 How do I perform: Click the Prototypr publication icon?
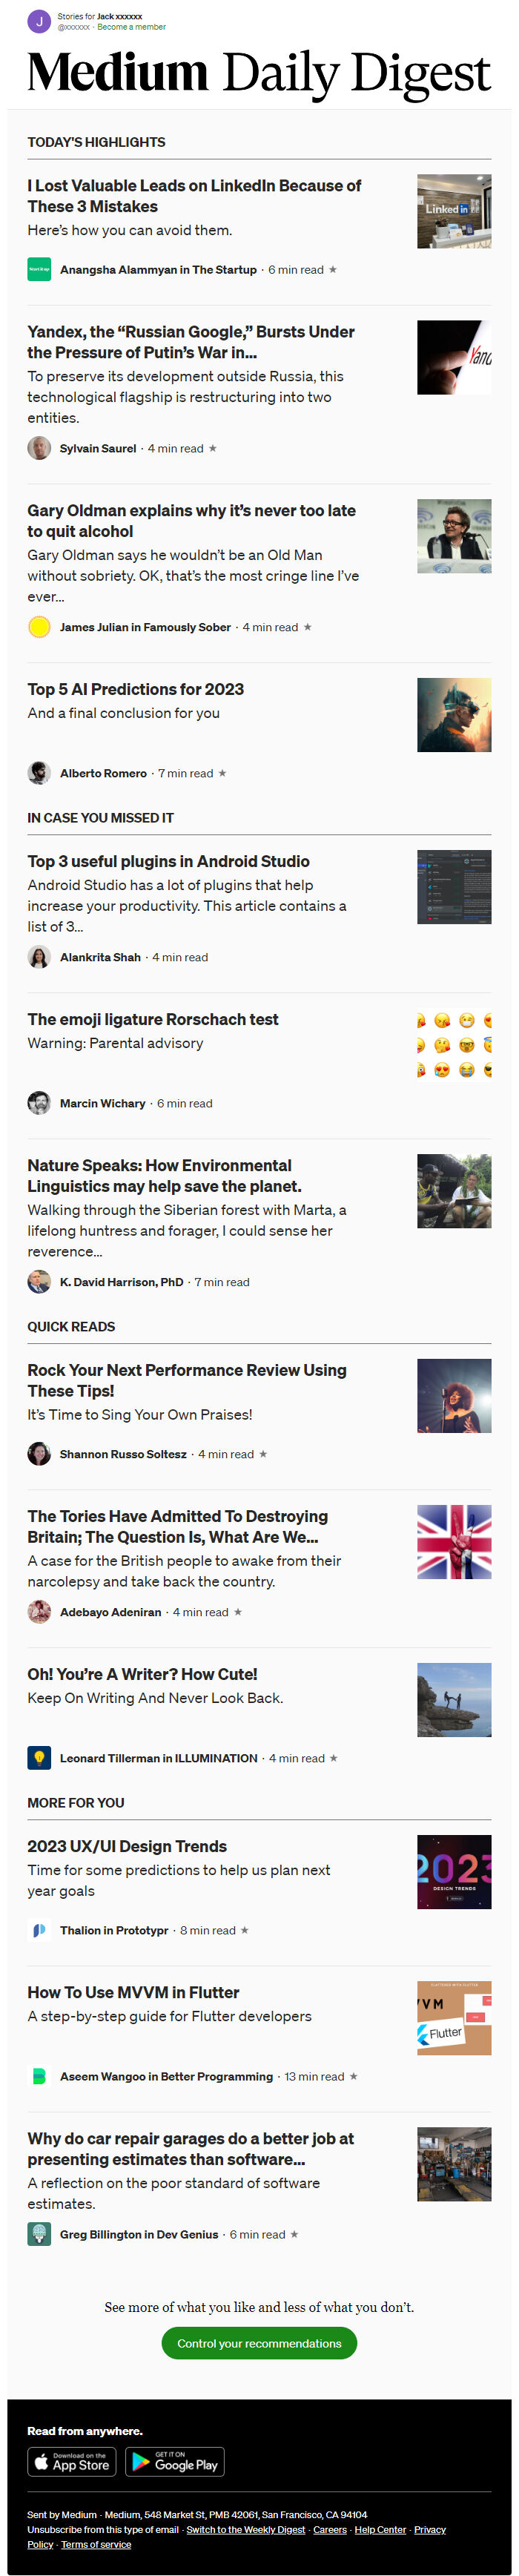coord(39,1930)
